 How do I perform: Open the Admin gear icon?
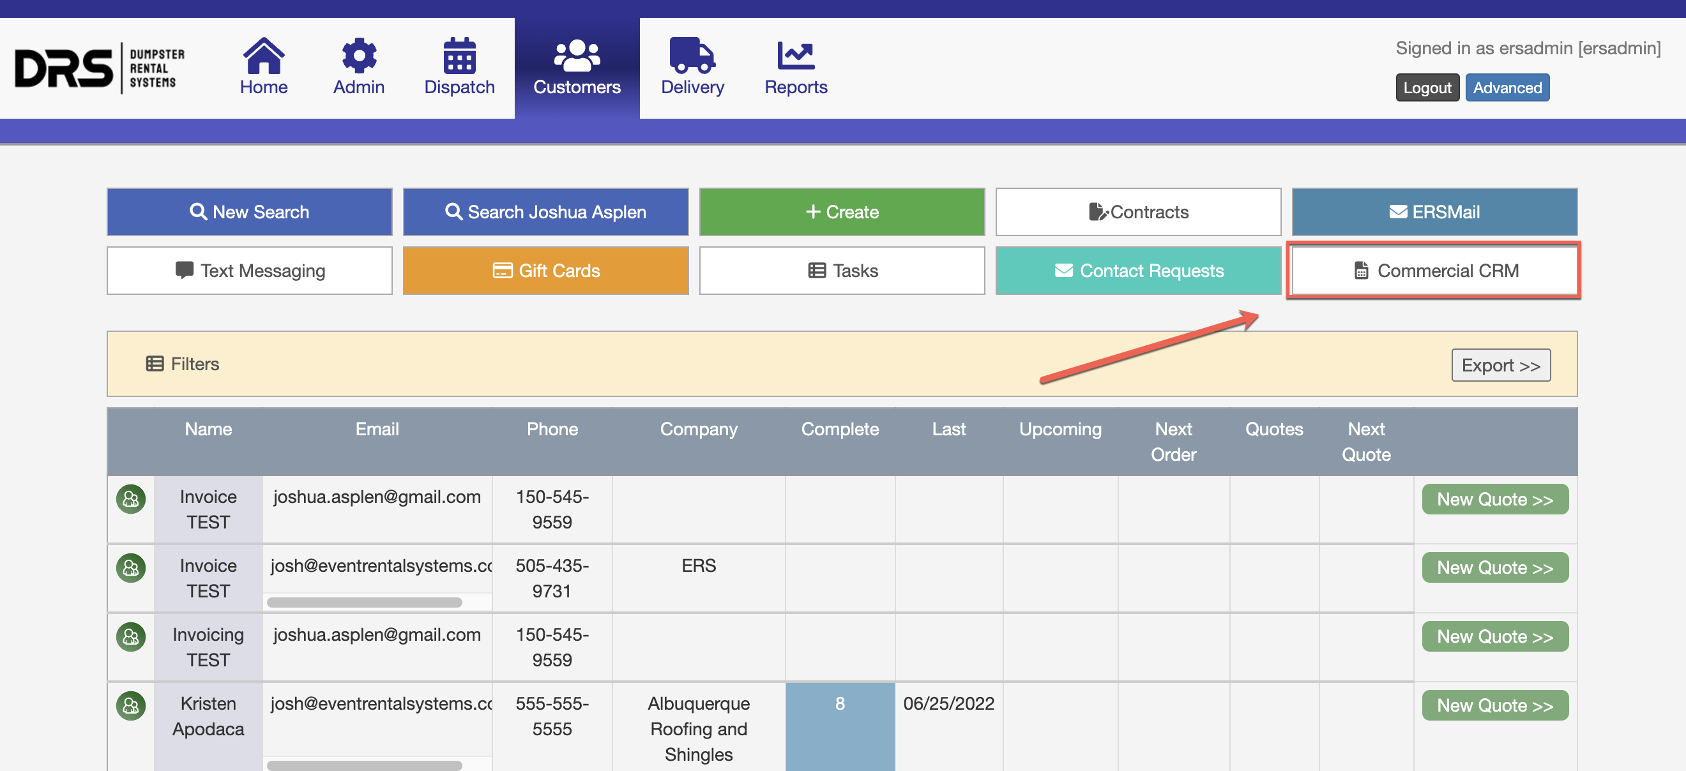(x=359, y=56)
